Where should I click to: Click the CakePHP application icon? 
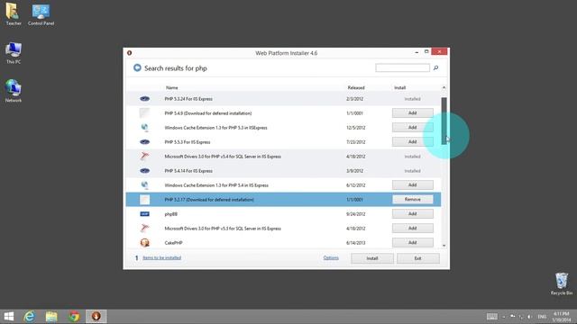click(144, 242)
